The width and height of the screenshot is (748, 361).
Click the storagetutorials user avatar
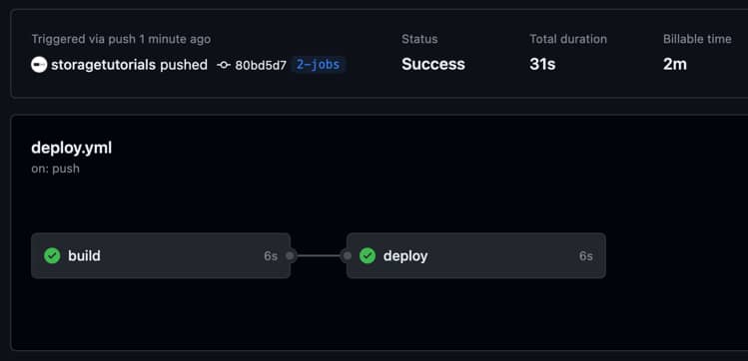pos(39,65)
